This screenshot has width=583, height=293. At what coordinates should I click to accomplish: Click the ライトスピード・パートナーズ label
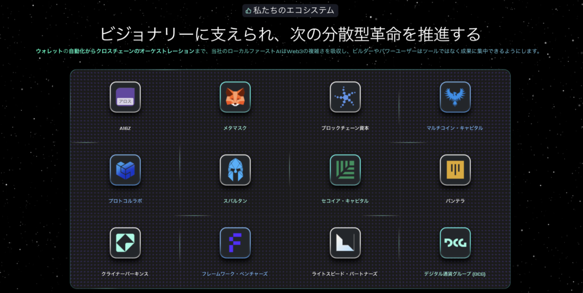click(344, 274)
